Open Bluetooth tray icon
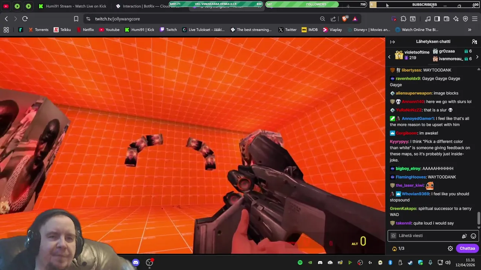 pyautogui.click(x=390, y=262)
